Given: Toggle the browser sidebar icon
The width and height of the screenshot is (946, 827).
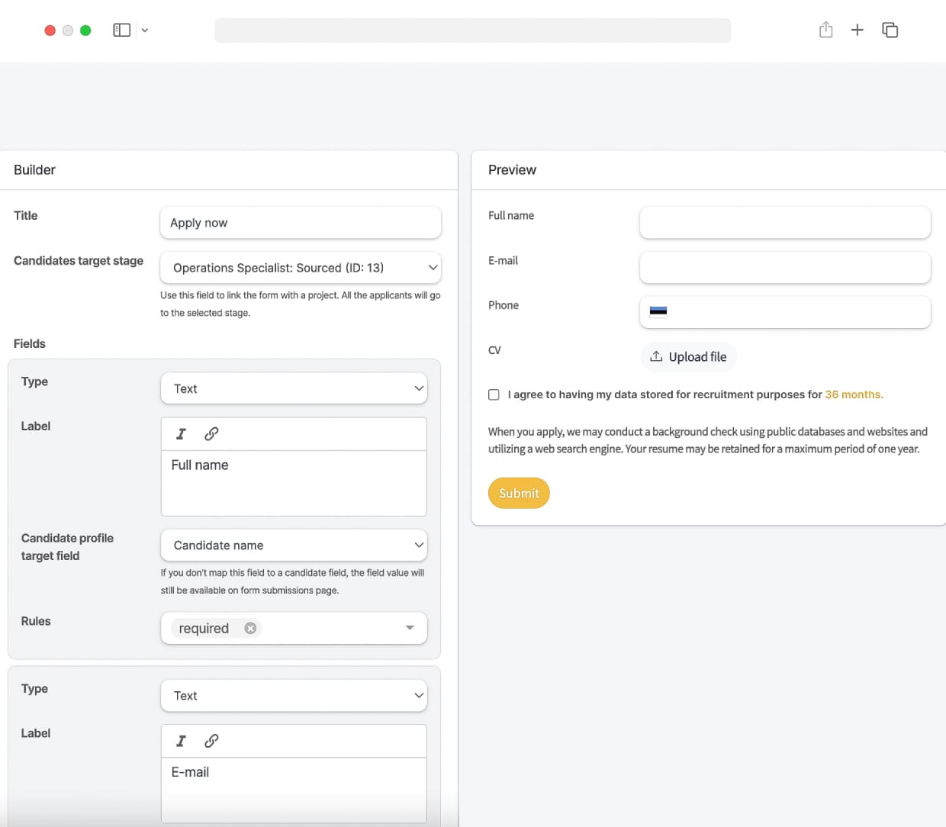Looking at the screenshot, I should click(x=121, y=29).
